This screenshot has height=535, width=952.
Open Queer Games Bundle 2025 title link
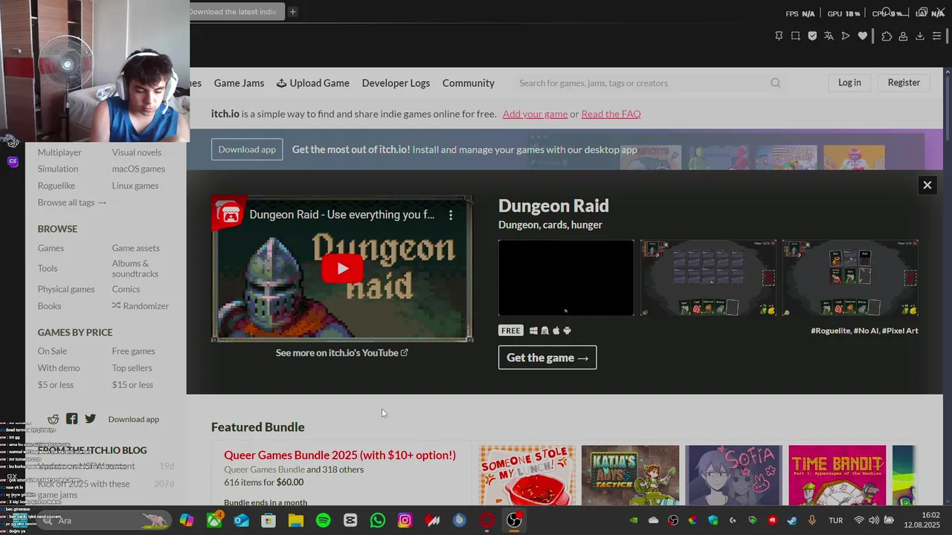click(340, 455)
